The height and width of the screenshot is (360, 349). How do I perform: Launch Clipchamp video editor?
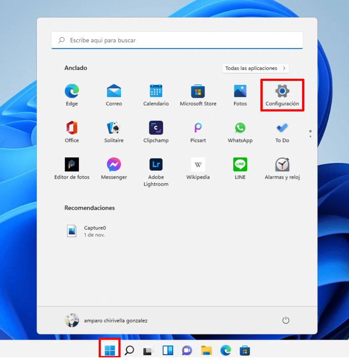pyautogui.click(x=156, y=132)
